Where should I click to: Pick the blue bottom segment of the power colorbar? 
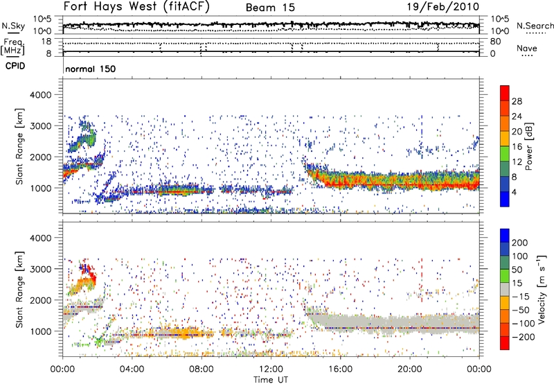(505, 200)
